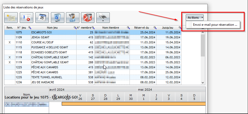Toggle Rem. mark on COURSE A L'OEUF row
Viewport: 248px width, 114px height.
pos(10,42)
